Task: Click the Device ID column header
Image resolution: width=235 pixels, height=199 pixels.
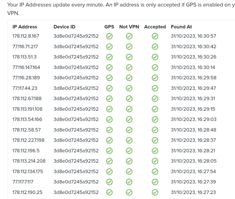Action: click(x=64, y=27)
